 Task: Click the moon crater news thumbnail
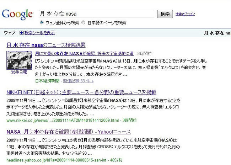(19, 60)
